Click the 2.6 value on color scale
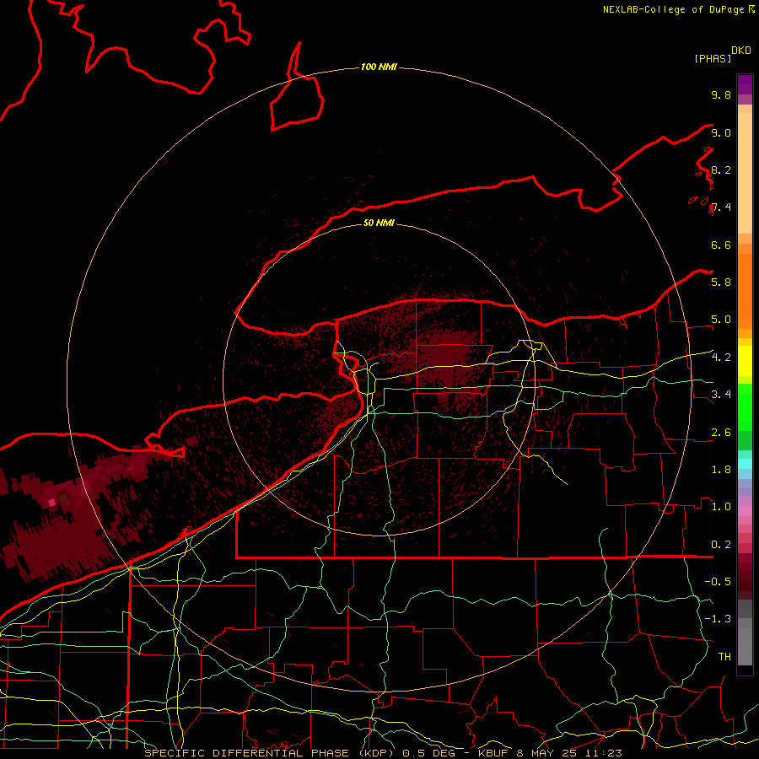The height and width of the screenshot is (759, 759). [721, 432]
